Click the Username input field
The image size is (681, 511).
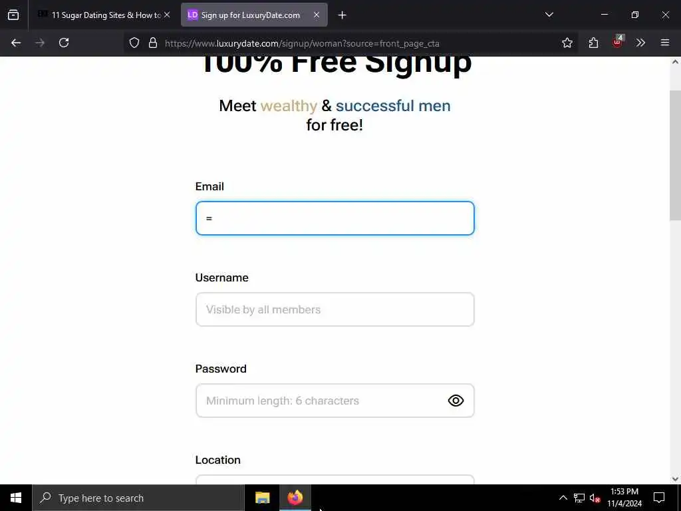[x=335, y=309]
